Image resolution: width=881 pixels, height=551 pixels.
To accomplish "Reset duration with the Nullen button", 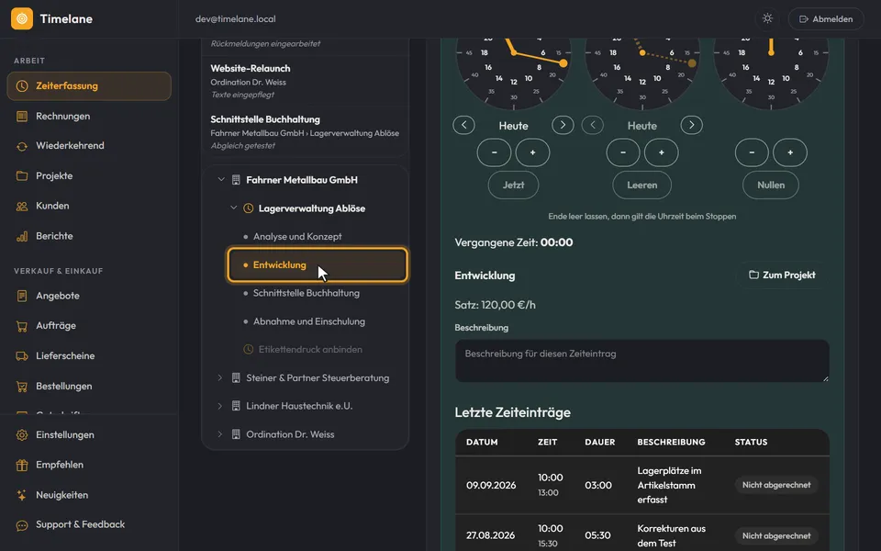I will pyautogui.click(x=770, y=185).
